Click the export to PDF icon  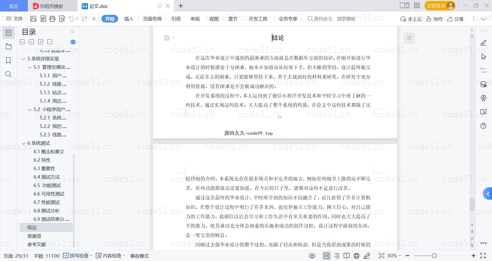click(43, 19)
